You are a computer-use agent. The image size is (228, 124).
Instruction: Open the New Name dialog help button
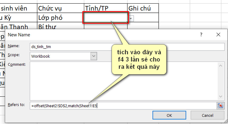(x=201, y=35)
